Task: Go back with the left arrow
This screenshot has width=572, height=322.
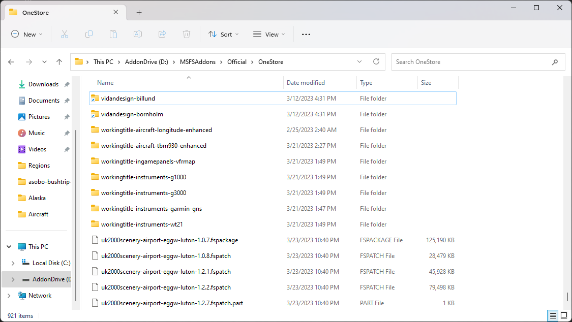Action: [x=11, y=62]
